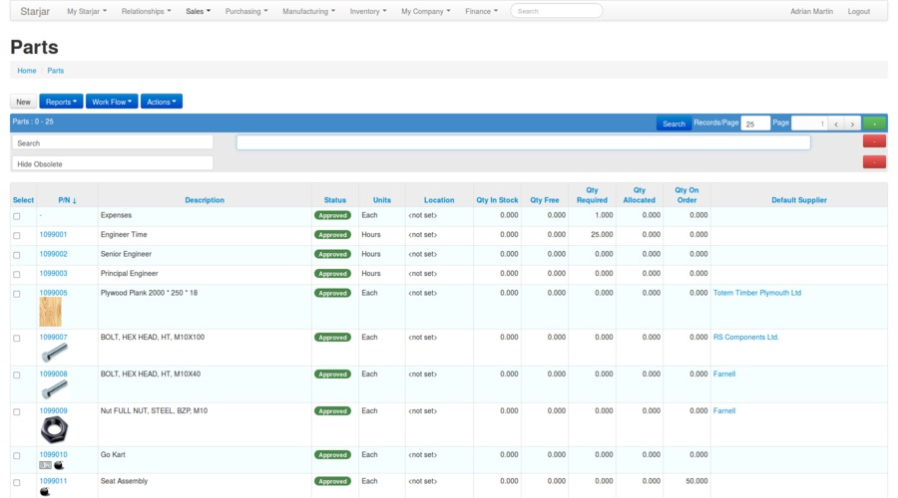The width and height of the screenshot is (898, 498).
Task: Expand the Reports dropdown button
Action: (x=61, y=102)
